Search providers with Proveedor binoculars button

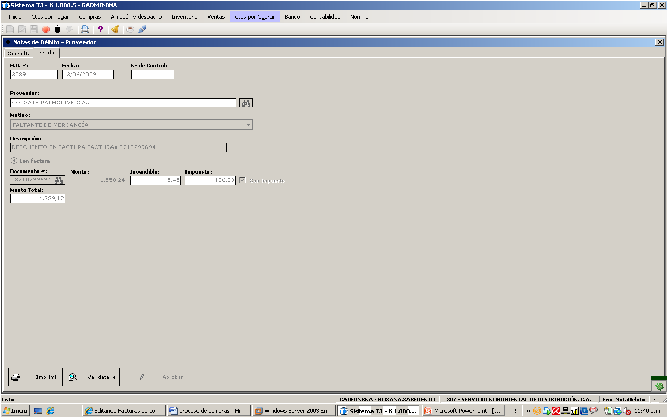246,103
